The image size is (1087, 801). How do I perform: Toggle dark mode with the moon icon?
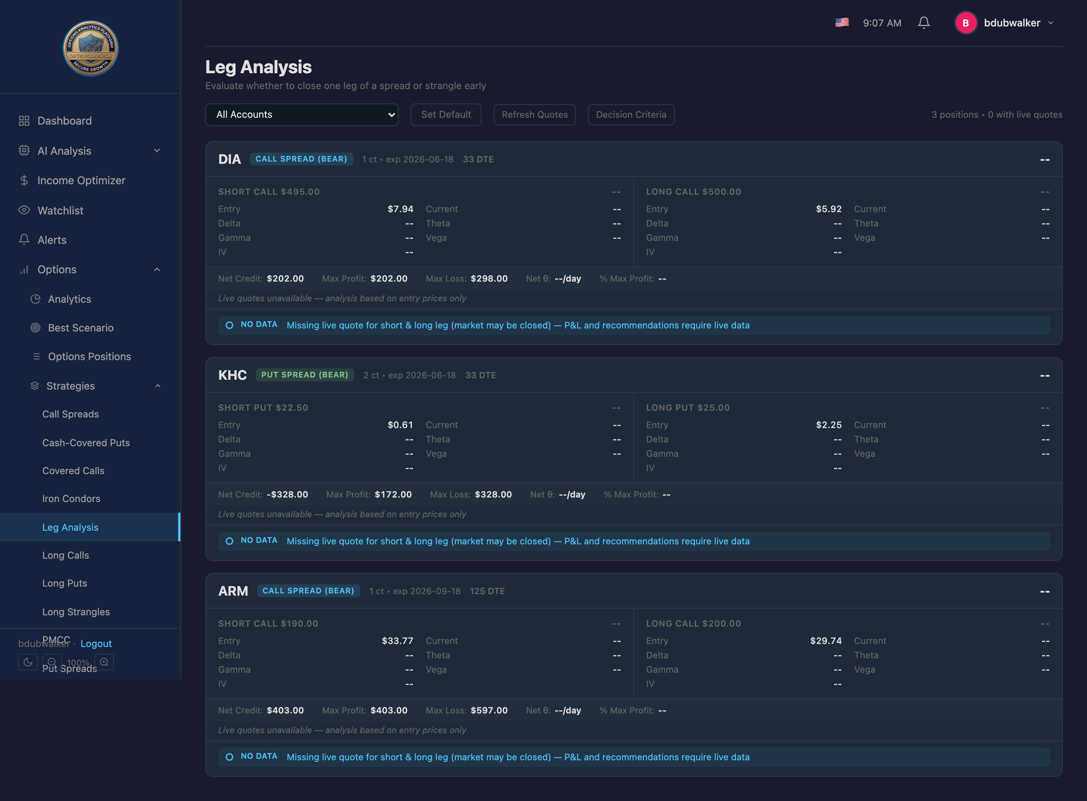(28, 662)
